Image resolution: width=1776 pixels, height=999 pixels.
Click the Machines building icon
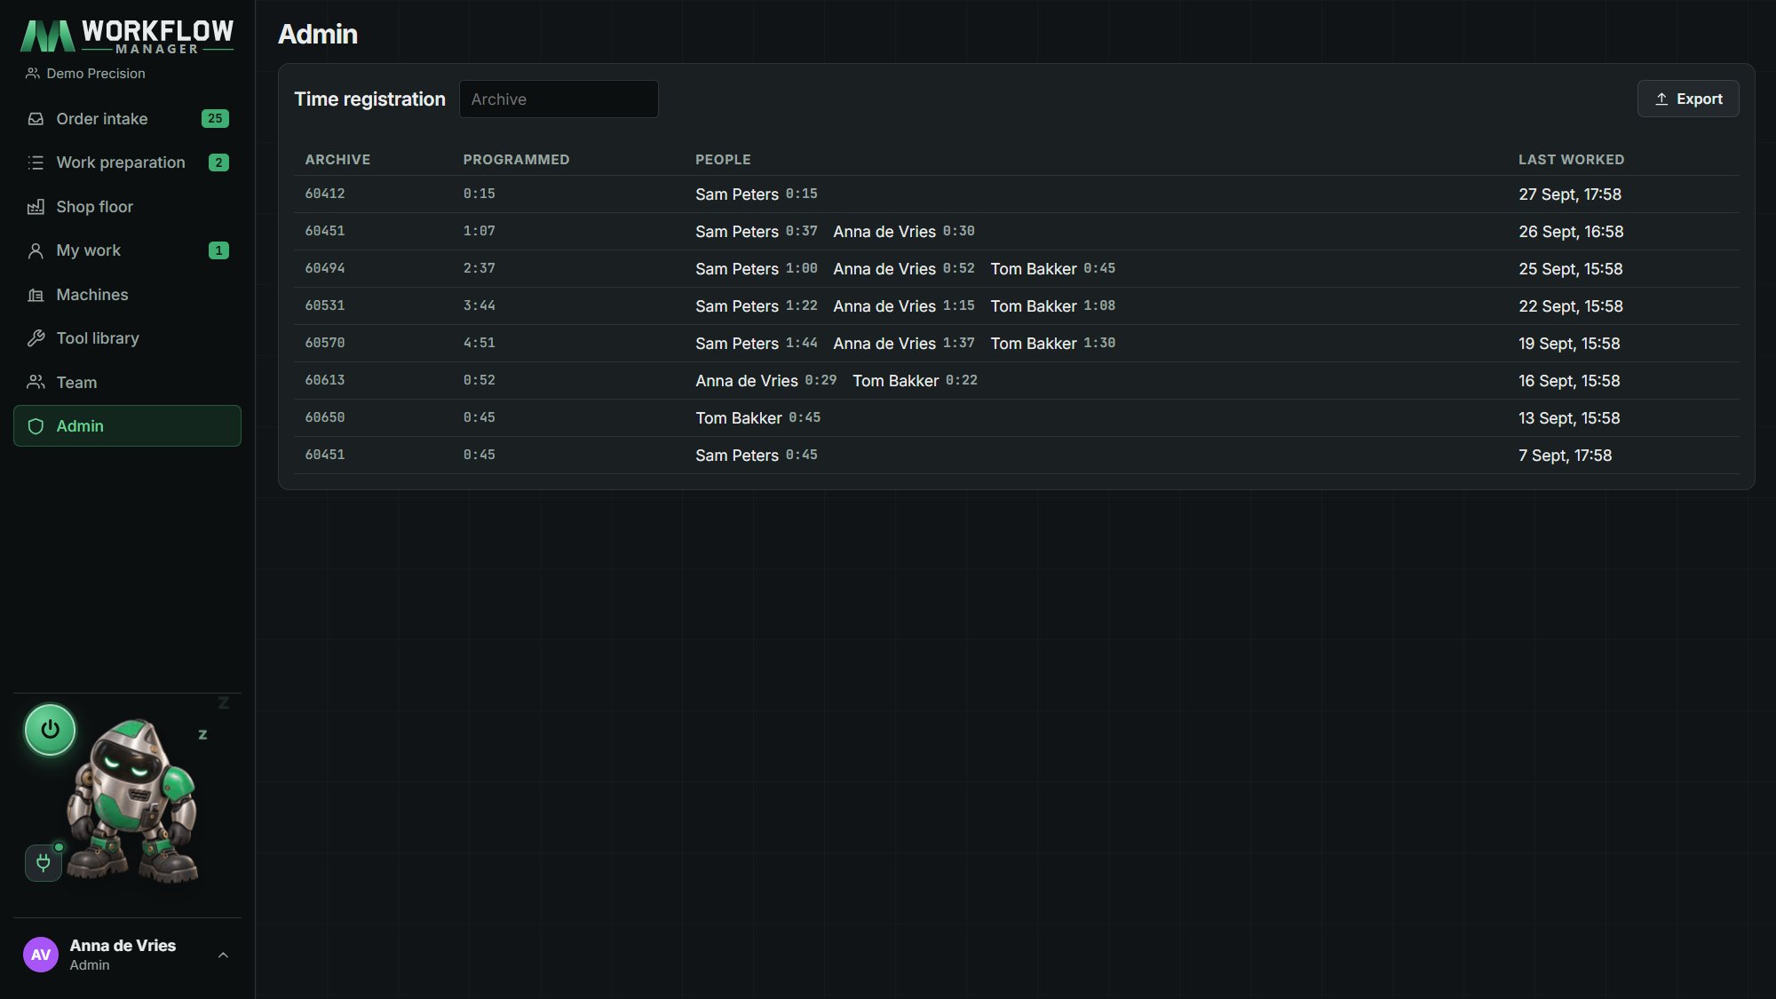point(36,295)
